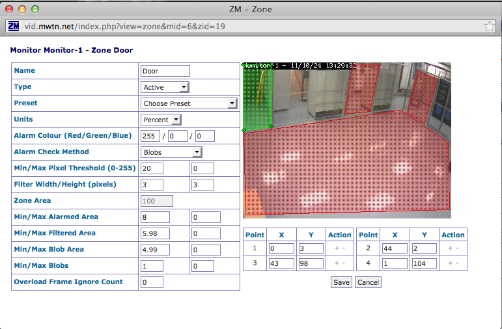This screenshot has height=329, width=502.
Task: Open the Units dropdown showing Percent
Action: pos(161,120)
